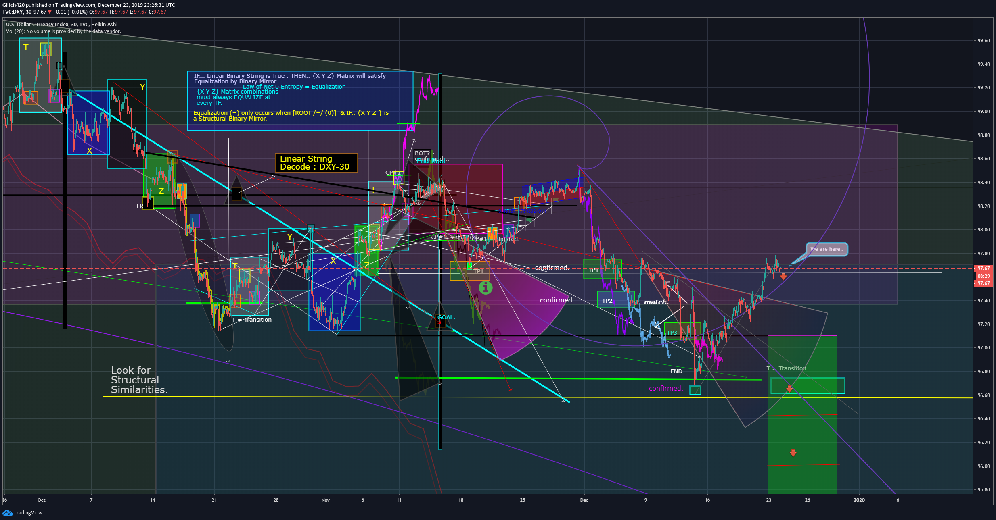Click the 'TVC:DXY, 30' symbol header
This screenshot has width=996, height=520.
pyautogui.click(x=17, y=12)
